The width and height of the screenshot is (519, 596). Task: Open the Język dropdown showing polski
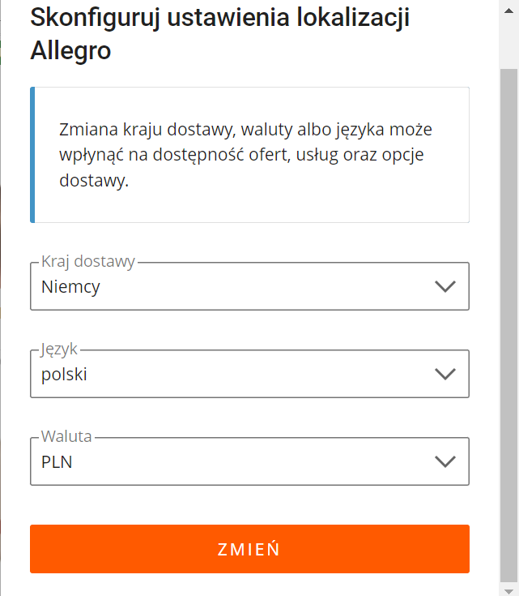coord(249,374)
